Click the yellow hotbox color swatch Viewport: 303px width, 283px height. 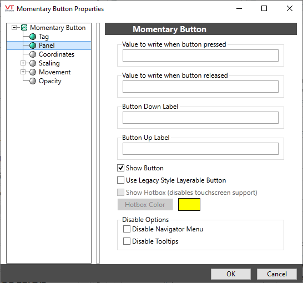(189, 205)
